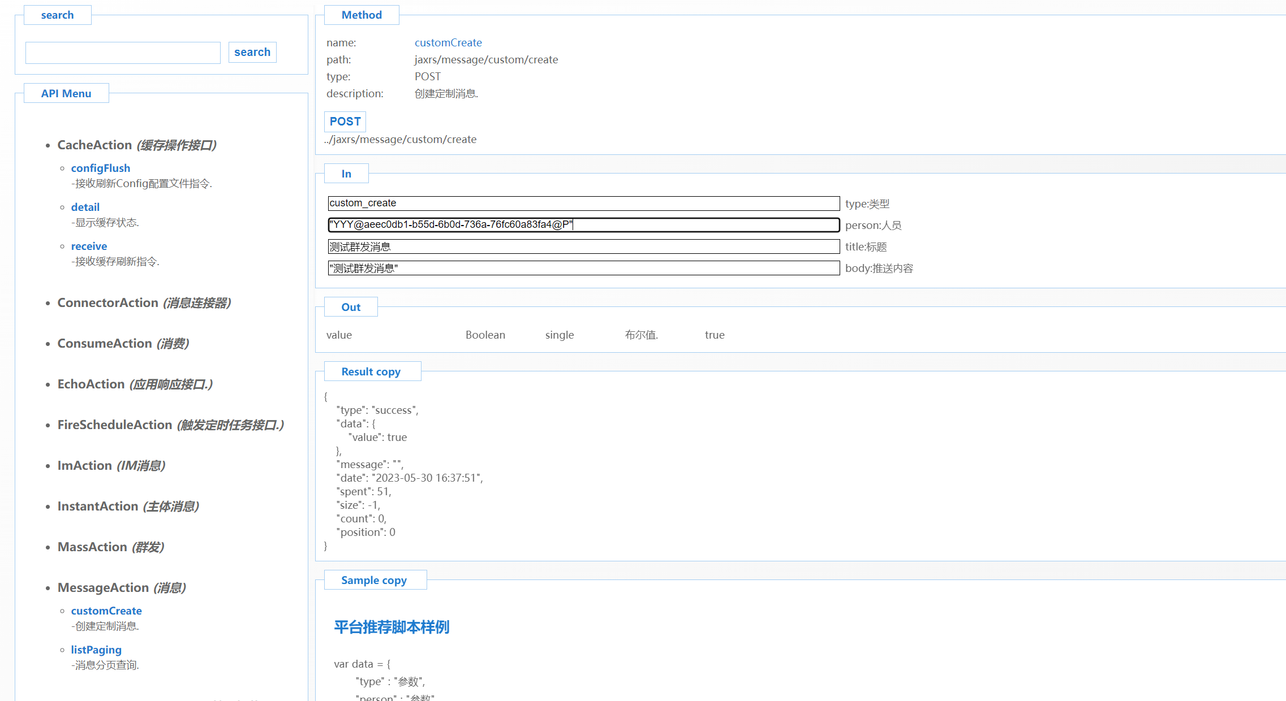Open the receive API link

pyautogui.click(x=89, y=246)
